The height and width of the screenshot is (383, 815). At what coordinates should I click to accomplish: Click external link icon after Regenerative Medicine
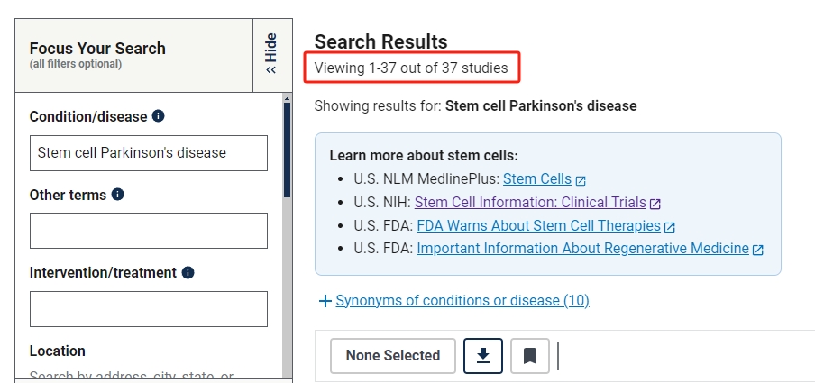tap(758, 250)
